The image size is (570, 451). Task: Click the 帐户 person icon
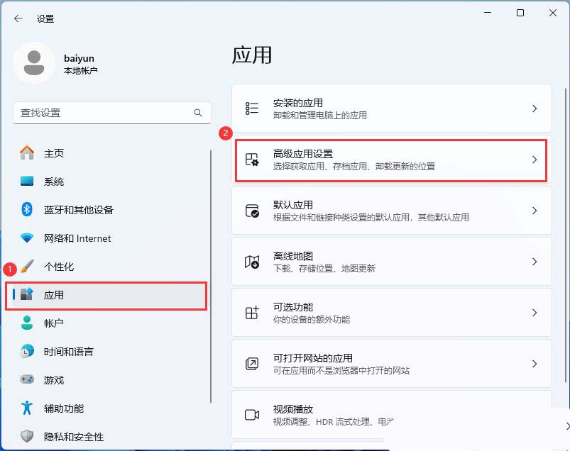tap(27, 323)
